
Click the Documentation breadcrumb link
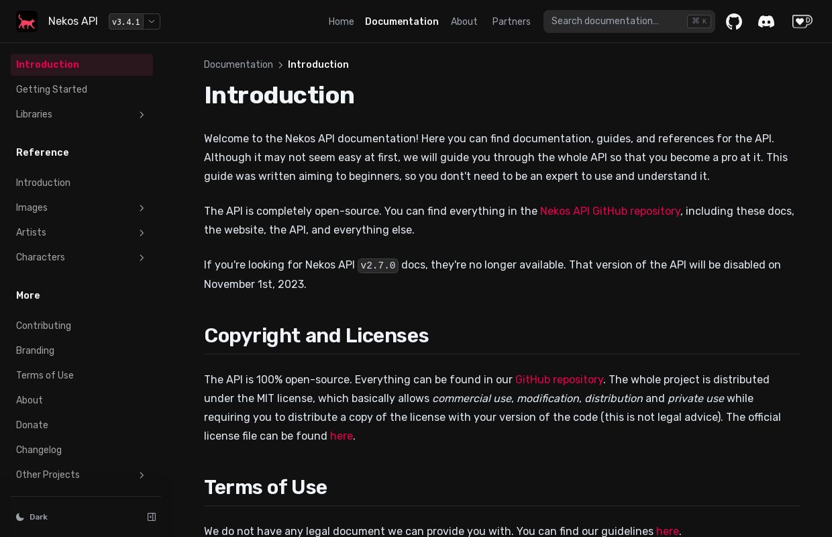tap(238, 64)
